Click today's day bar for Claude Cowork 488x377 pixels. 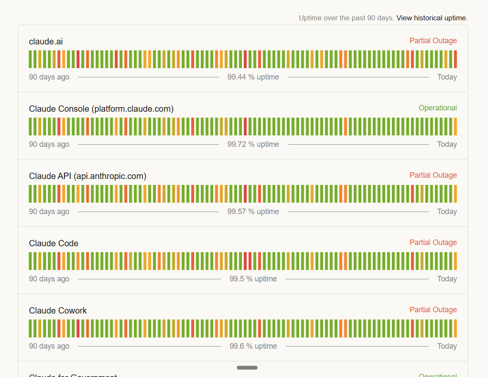pos(455,328)
